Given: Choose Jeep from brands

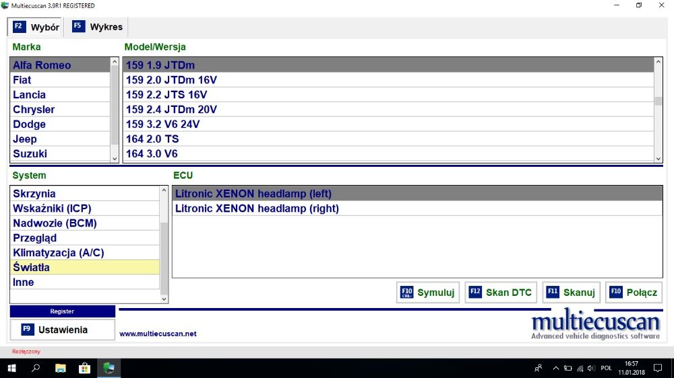Looking at the screenshot, I should point(60,139).
